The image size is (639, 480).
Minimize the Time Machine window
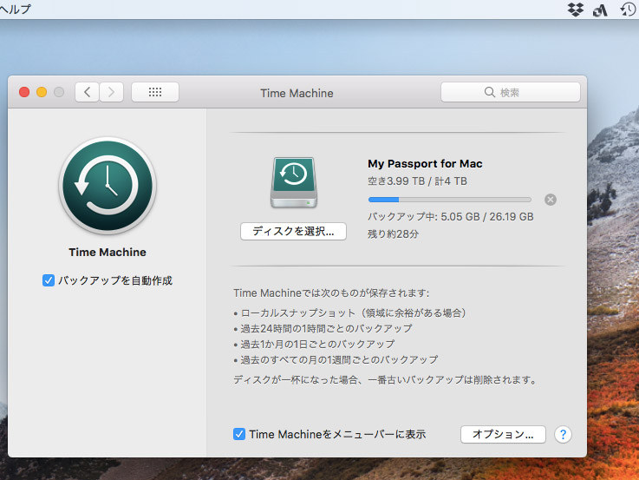[x=42, y=92]
